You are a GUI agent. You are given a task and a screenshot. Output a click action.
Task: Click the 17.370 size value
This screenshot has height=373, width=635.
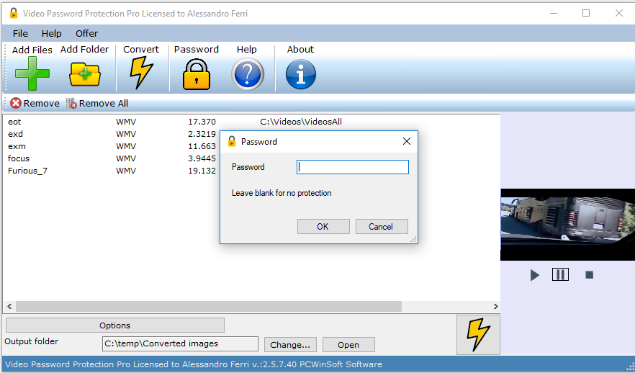tap(202, 122)
